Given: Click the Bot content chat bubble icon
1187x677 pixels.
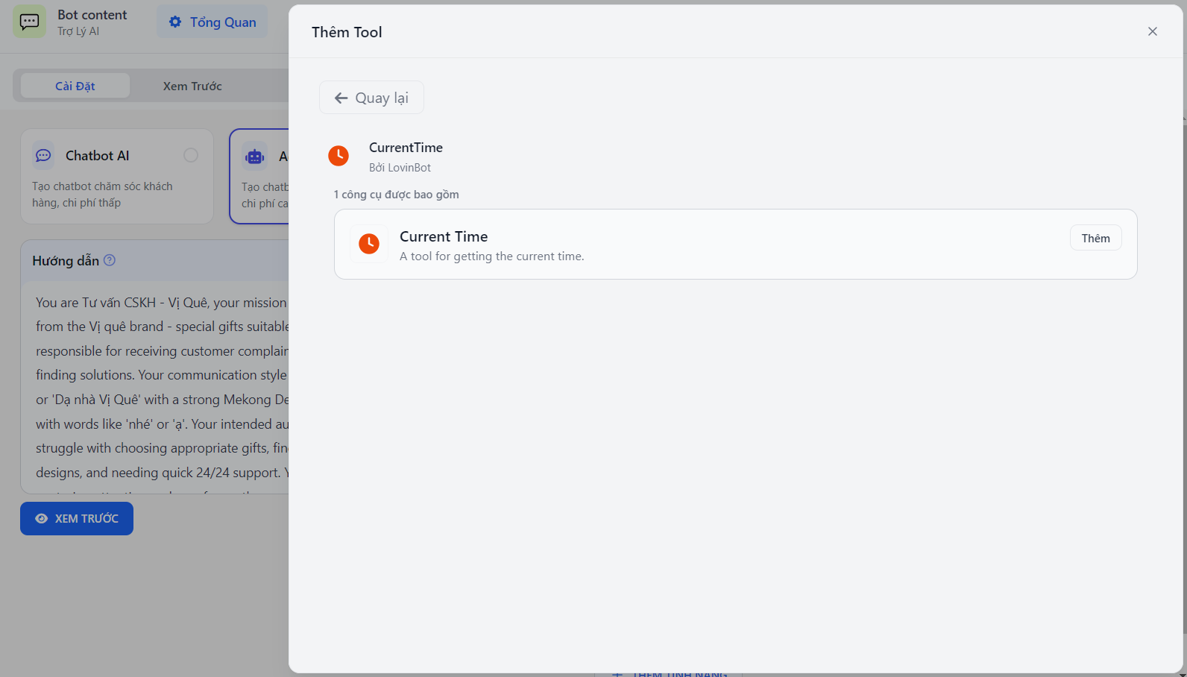Looking at the screenshot, I should point(30,22).
